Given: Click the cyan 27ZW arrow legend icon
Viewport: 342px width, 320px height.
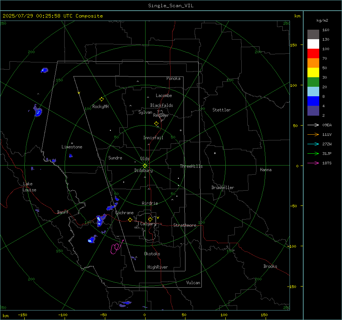Looking at the screenshot, I should [313, 144].
